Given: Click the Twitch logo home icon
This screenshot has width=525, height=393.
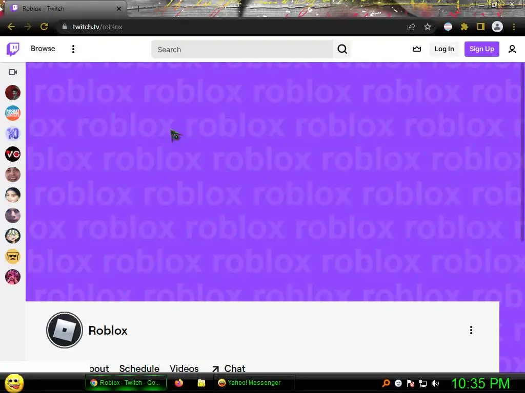Looking at the screenshot, I should coord(13,49).
